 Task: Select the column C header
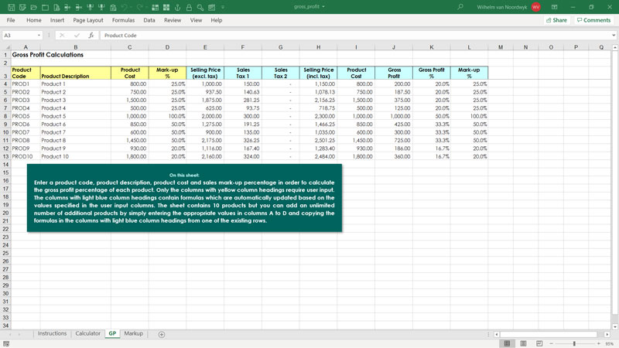click(x=129, y=47)
